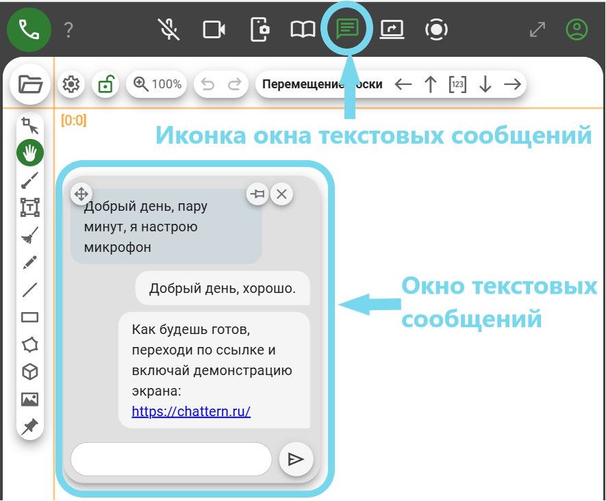The height and width of the screenshot is (501, 606).
Task: Select the text box tool
Action: click(x=30, y=207)
